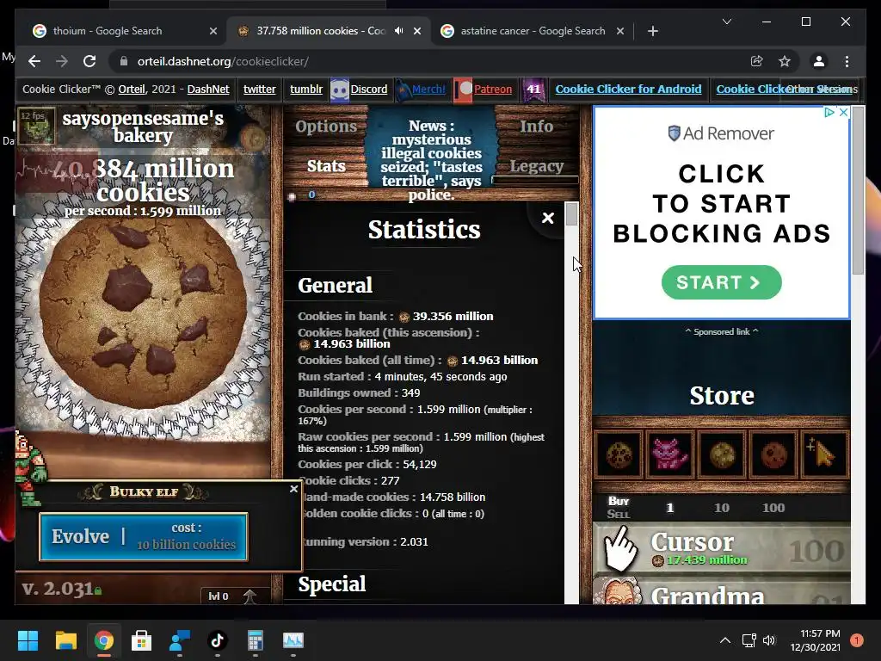Open Calculator from the taskbar
The height and width of the screenshot is (661, 881).
click(x=255, y=640)
